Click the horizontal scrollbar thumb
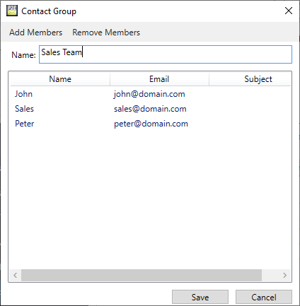The width and height of the screenshot is (300, 306). pos(142,275)
